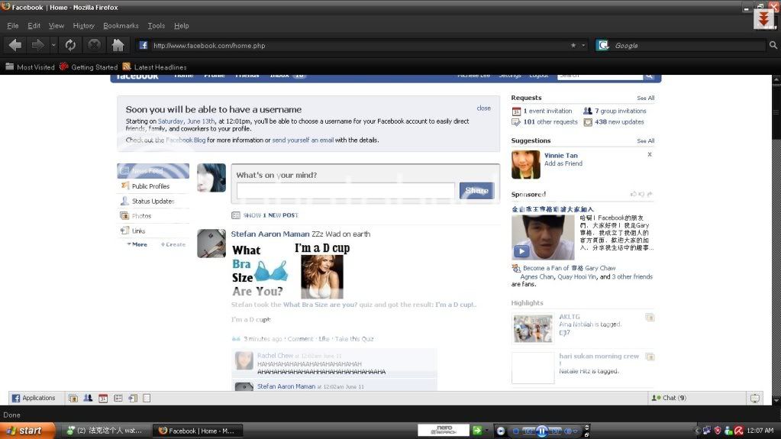
Task: Expand the More filters in left sidebar
Action: point(137,244)
